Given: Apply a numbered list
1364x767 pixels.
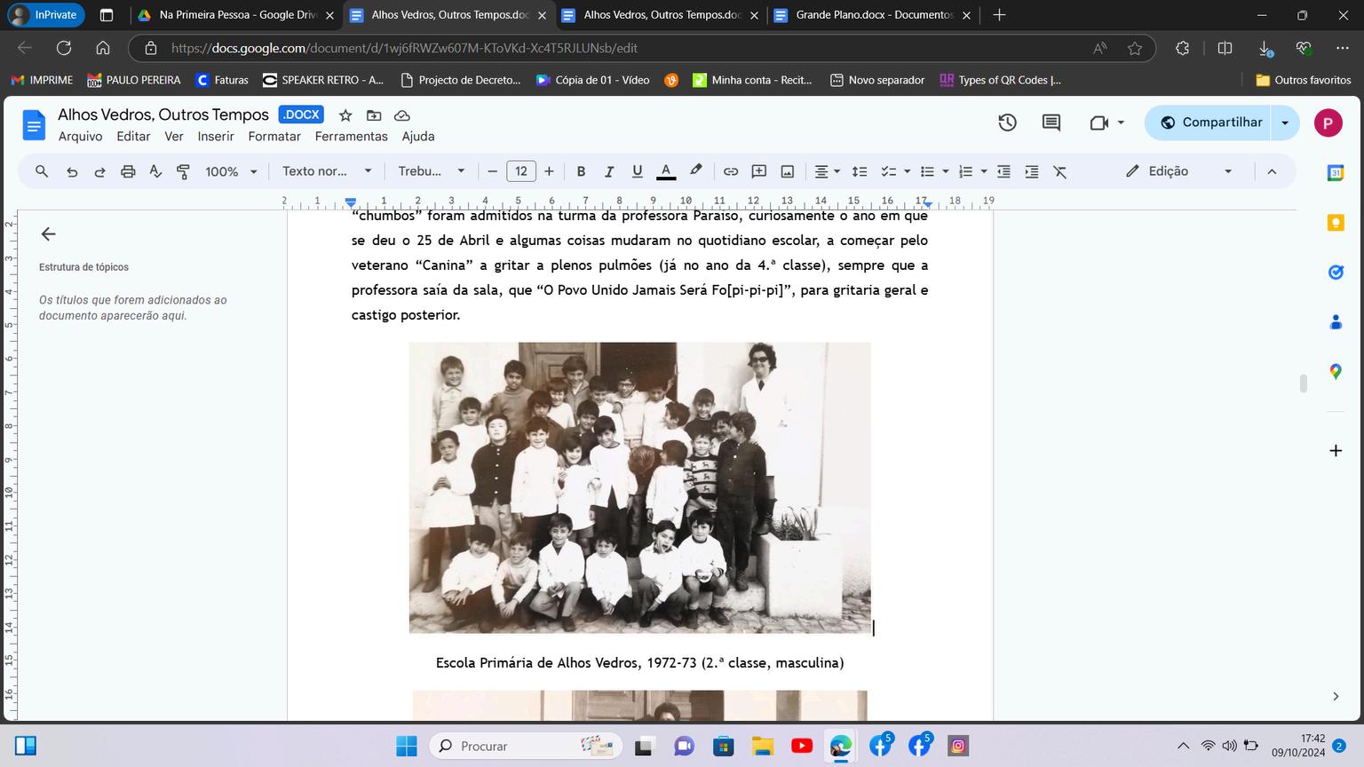Looking at the screenshot, I should [x=966, y=171].
